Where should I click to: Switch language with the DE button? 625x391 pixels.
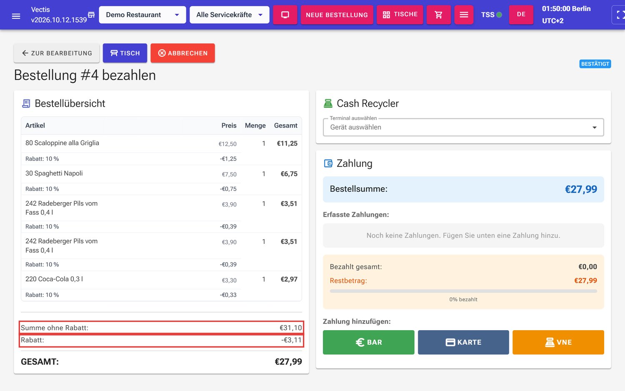[521, 15]
